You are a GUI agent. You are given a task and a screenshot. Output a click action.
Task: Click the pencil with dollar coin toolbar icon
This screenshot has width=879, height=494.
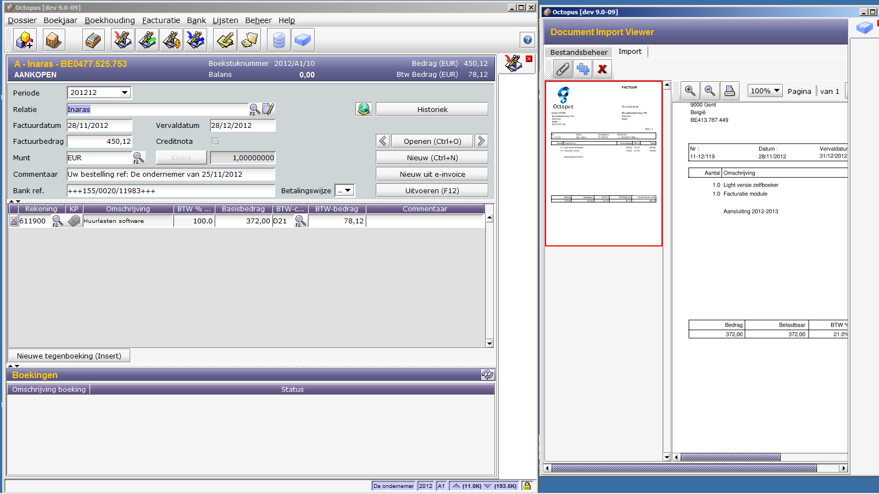click(171, 40)
